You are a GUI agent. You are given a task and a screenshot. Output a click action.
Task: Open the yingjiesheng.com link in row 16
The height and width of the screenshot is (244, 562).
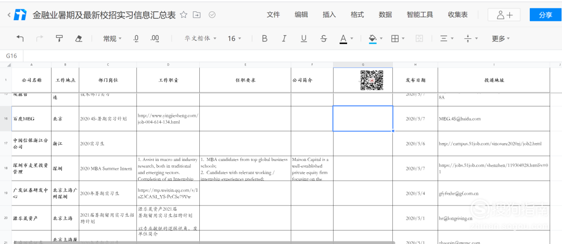click(168, 119)
